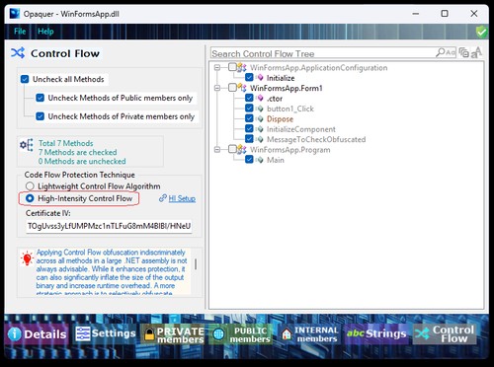Switch to the Strings tab
The height and width of the screenshot is (367, 494).
click(x=376, y=334)
